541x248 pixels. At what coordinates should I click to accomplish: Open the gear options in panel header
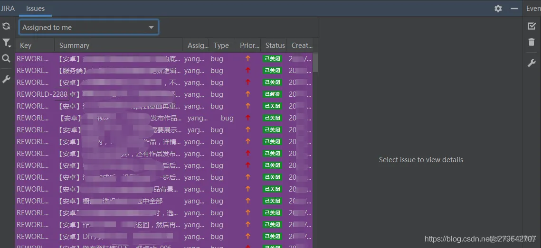click(498, 9)
